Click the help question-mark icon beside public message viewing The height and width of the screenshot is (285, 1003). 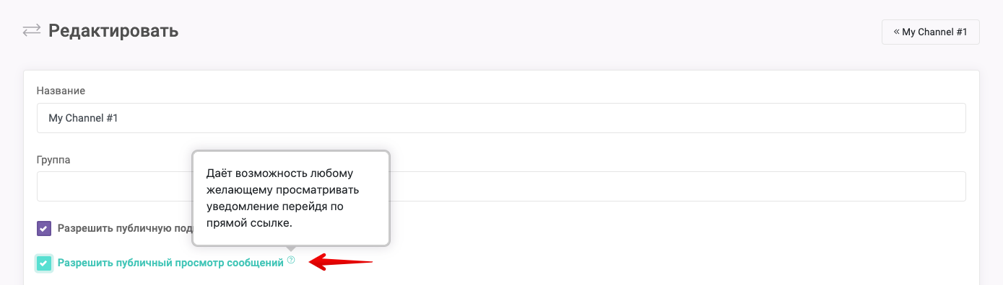(x=291, y=260)
